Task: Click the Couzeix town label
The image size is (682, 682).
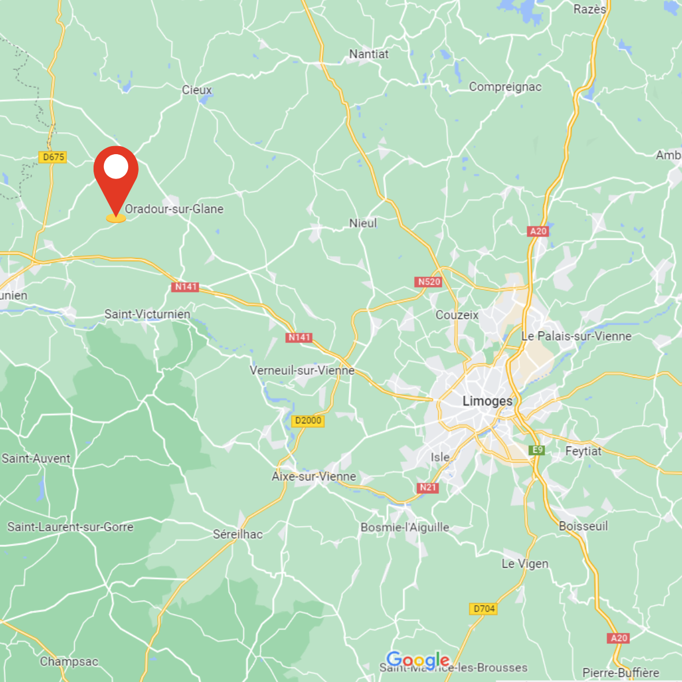Action: [457, 315]
